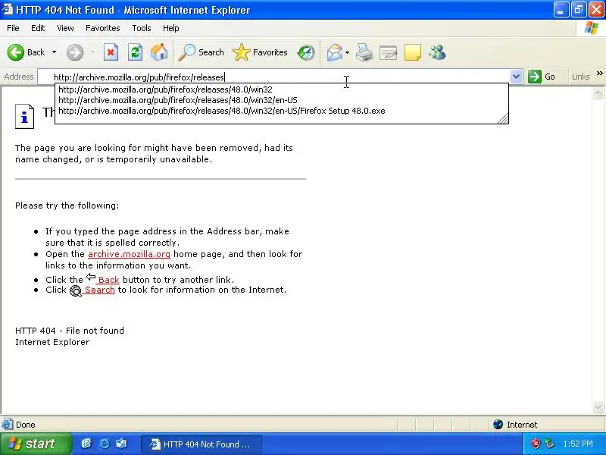
Task: Open the Tools menu
Action: (142, 28)
